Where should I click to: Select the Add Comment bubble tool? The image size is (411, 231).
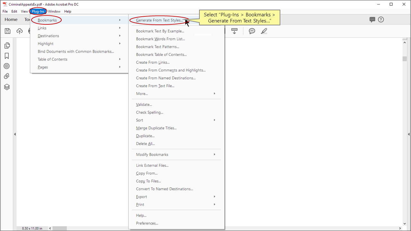tap(252, 31)
